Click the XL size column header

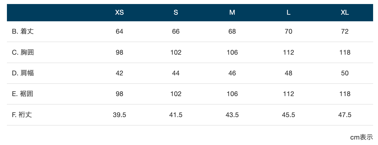click(345, 13)
